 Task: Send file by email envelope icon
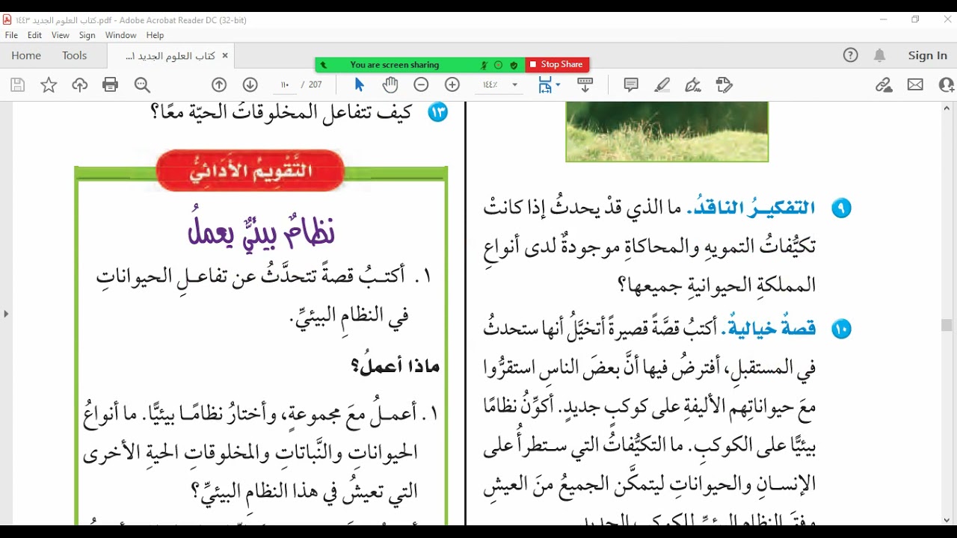(915, 85)
